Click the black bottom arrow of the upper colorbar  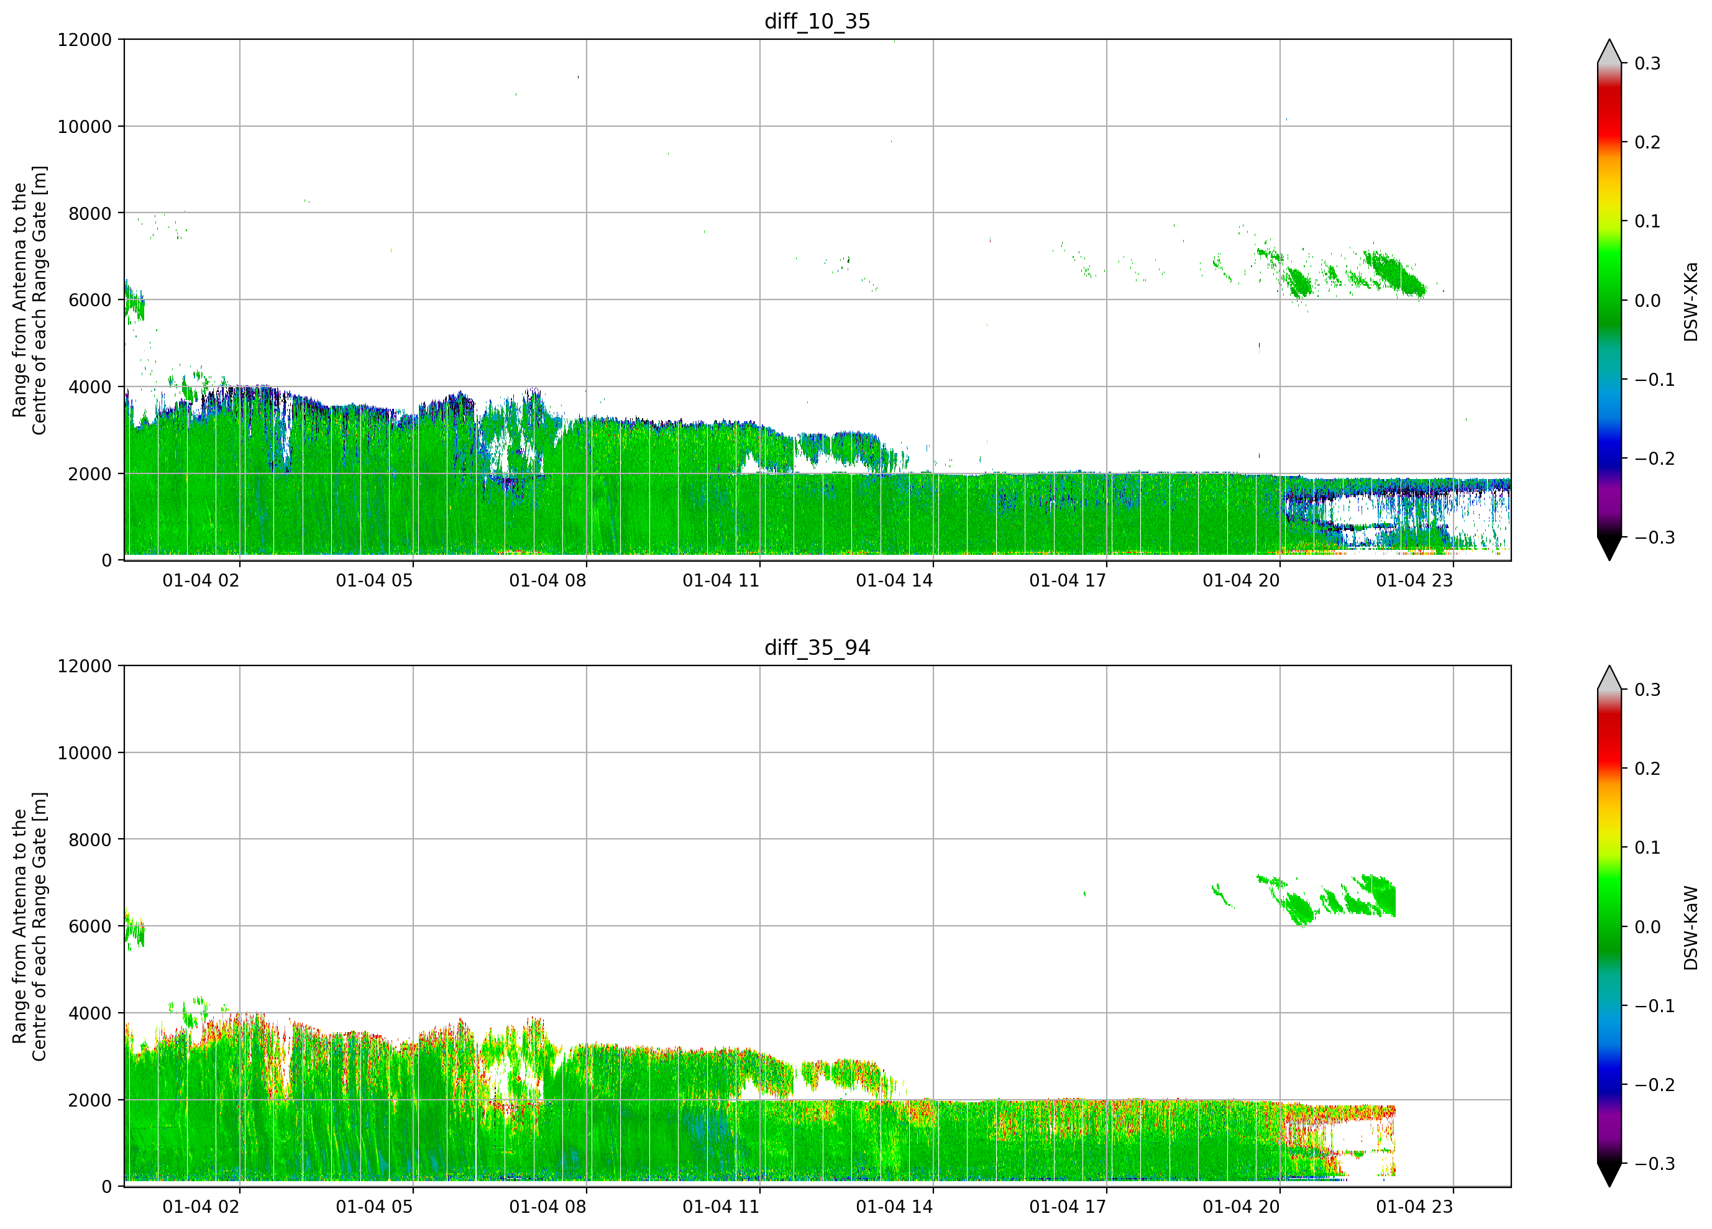point(1609,548)
